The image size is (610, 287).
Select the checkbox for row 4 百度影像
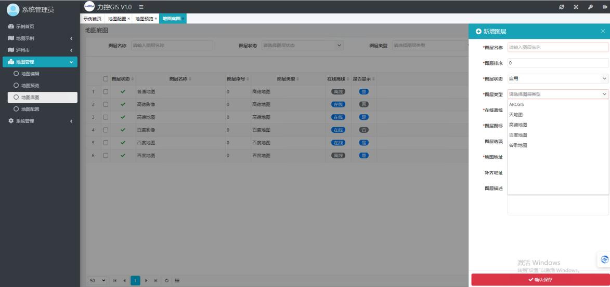106,129
